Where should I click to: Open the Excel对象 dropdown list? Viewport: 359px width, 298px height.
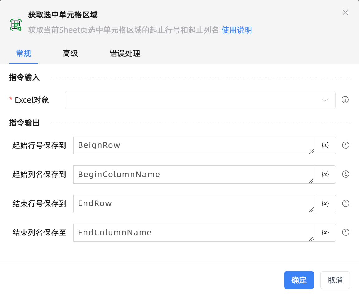pos(200,100)
